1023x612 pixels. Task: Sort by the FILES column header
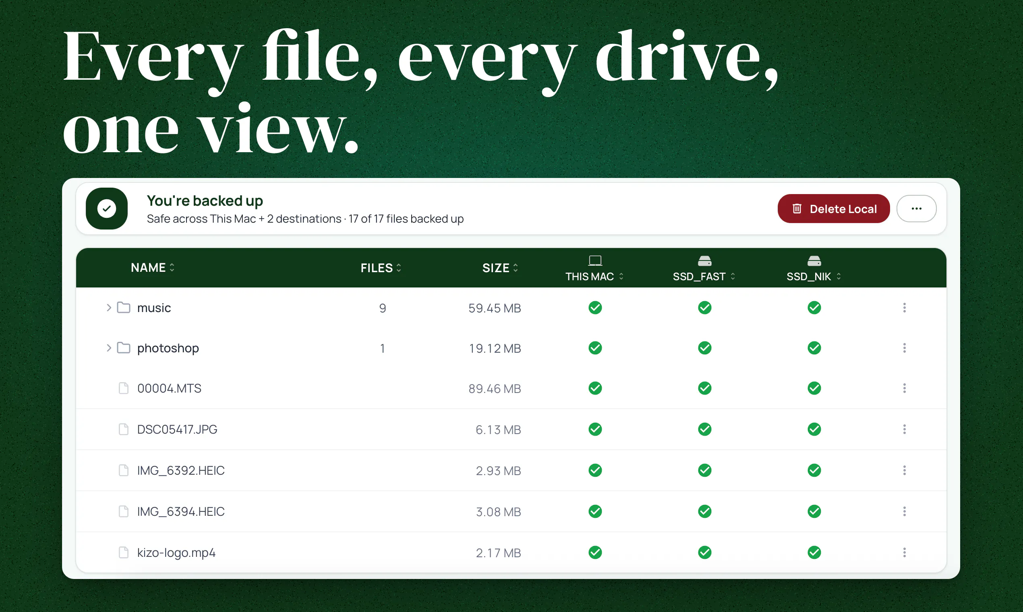click(x=381, y=268)
